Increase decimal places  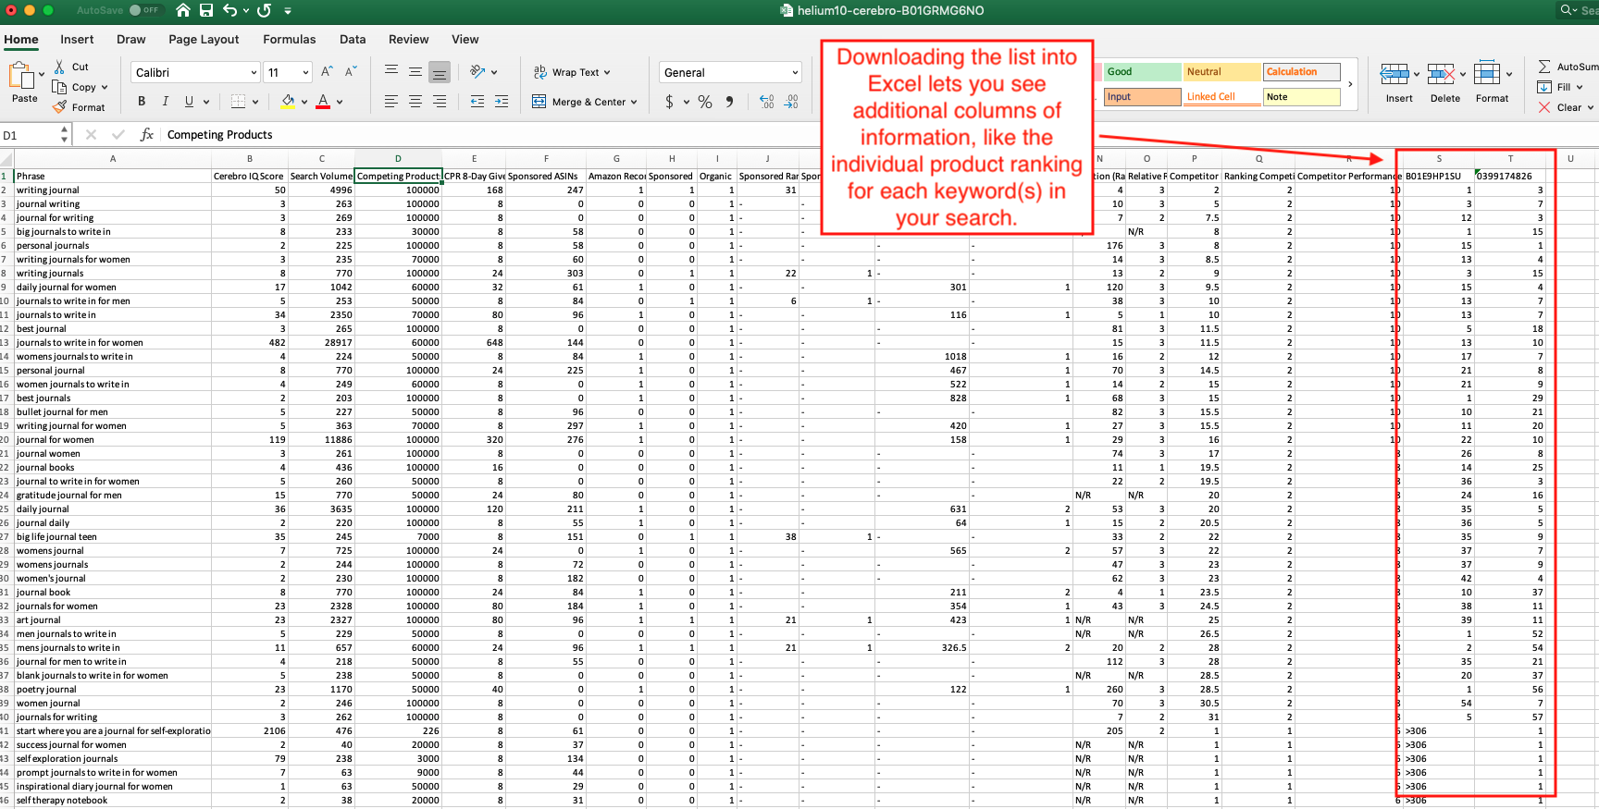(x=767, y=102)
